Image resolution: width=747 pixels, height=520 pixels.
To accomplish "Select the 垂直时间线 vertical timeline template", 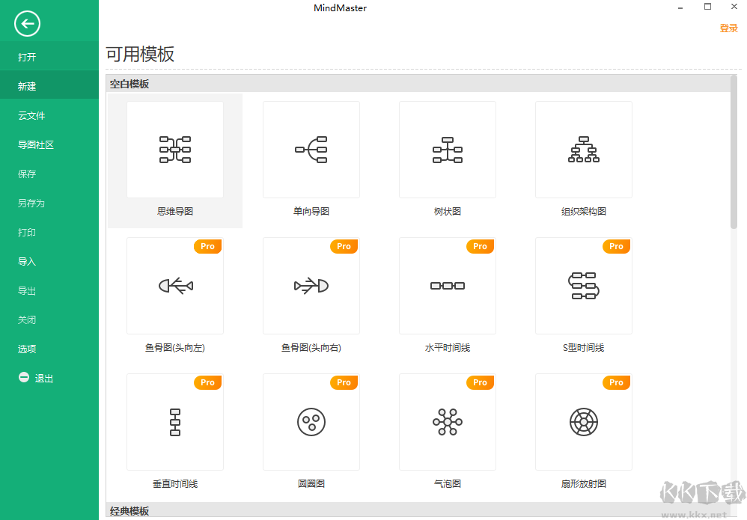I will tap(174, 422).
